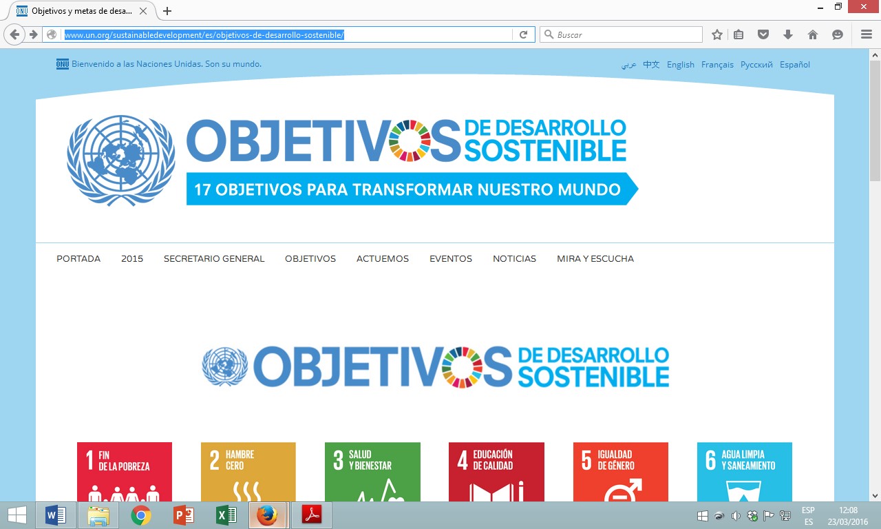Launch Excel from the taskbar

[x=226, y=515]
